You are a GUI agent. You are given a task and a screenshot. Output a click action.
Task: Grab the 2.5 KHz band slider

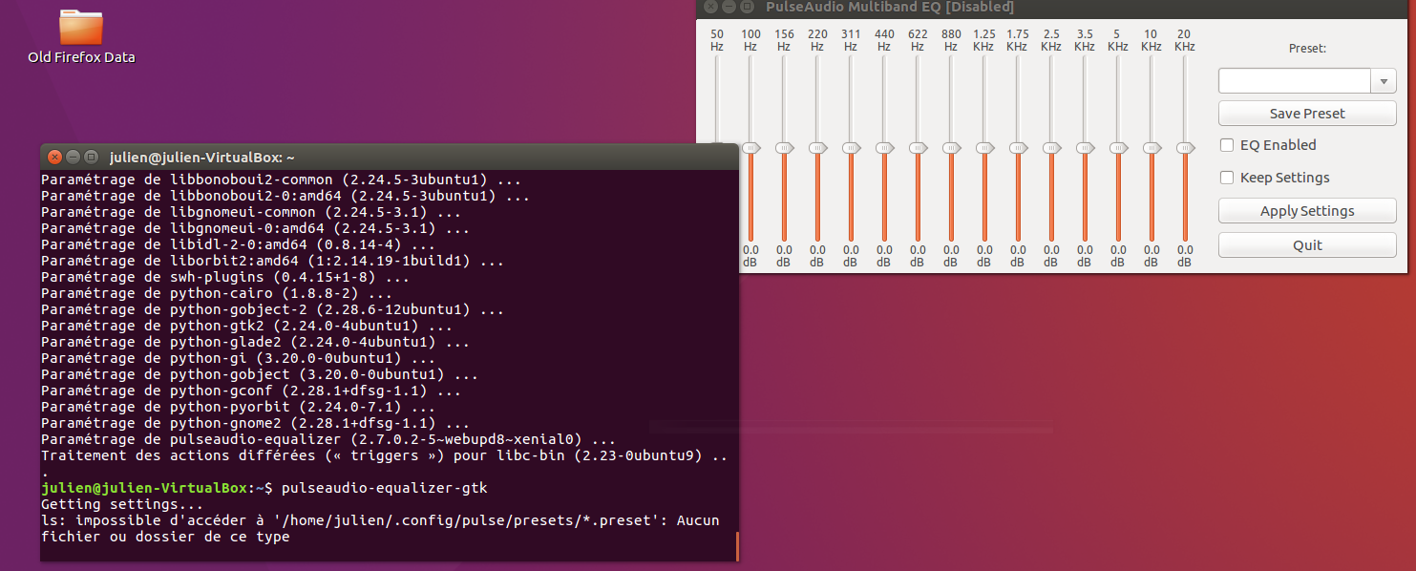pos(1051,148)
